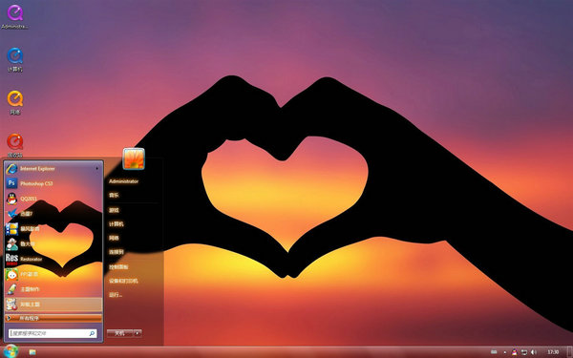
Task: Show hidden tray icons arrow
Action: click(x=505, y=352)
